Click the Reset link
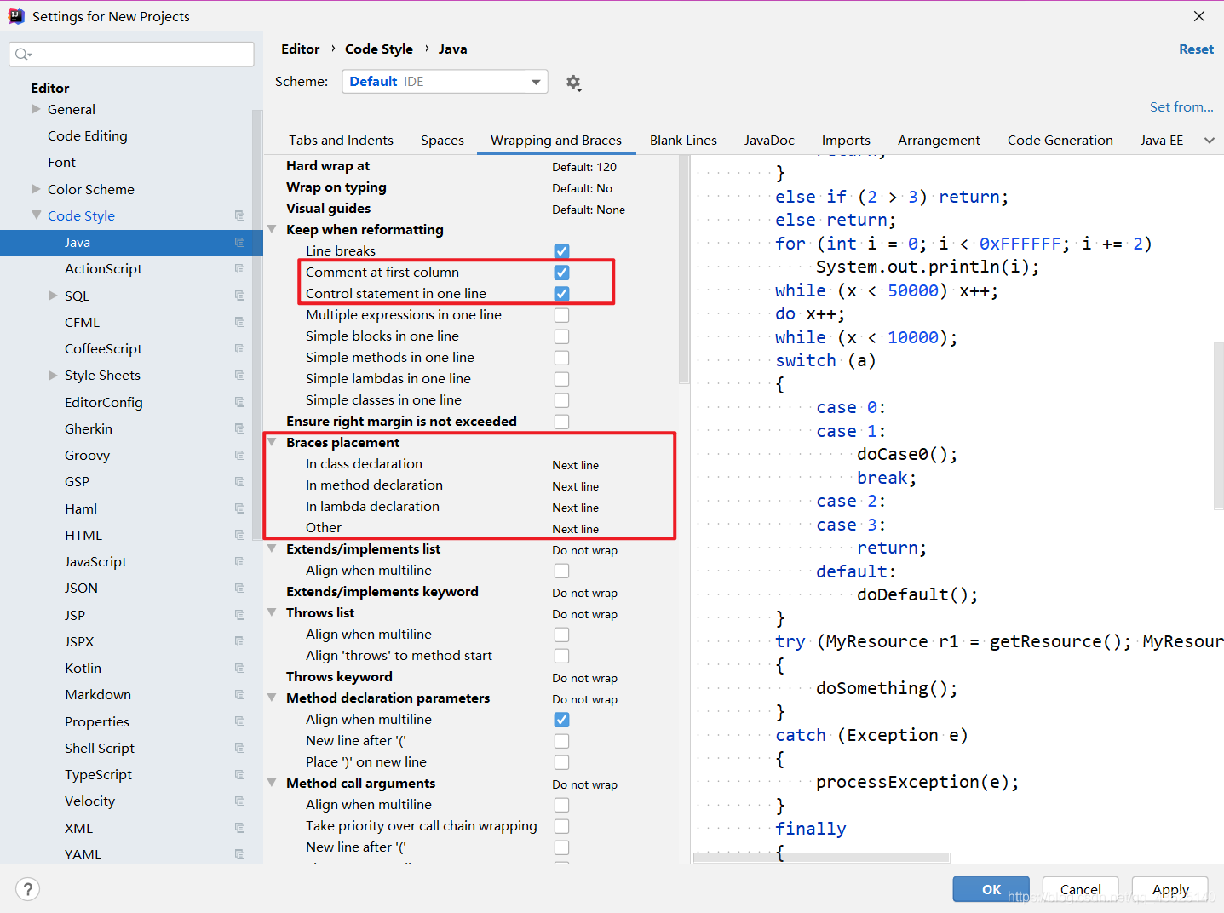The image size is (1224, 913). pos(1196,49)
